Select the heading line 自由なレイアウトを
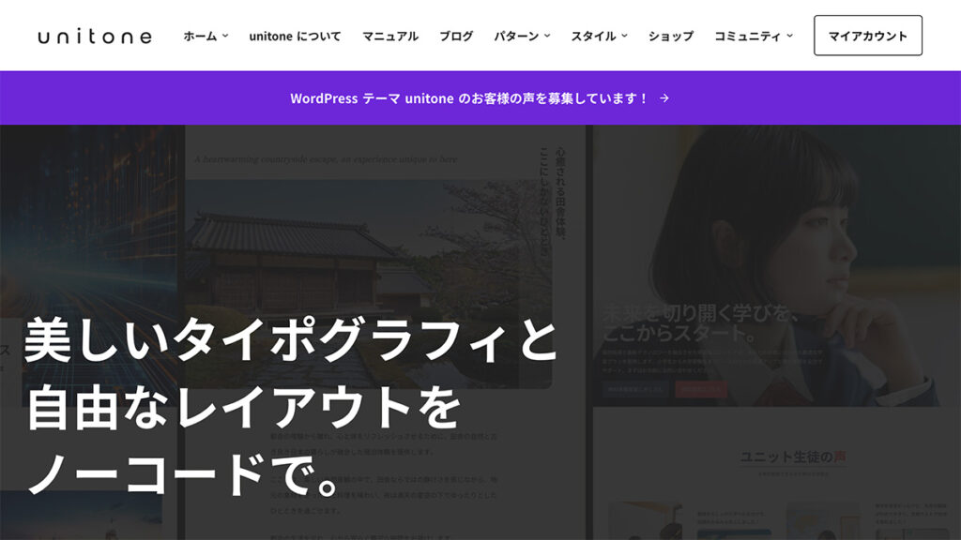 (x=243, y=408)
